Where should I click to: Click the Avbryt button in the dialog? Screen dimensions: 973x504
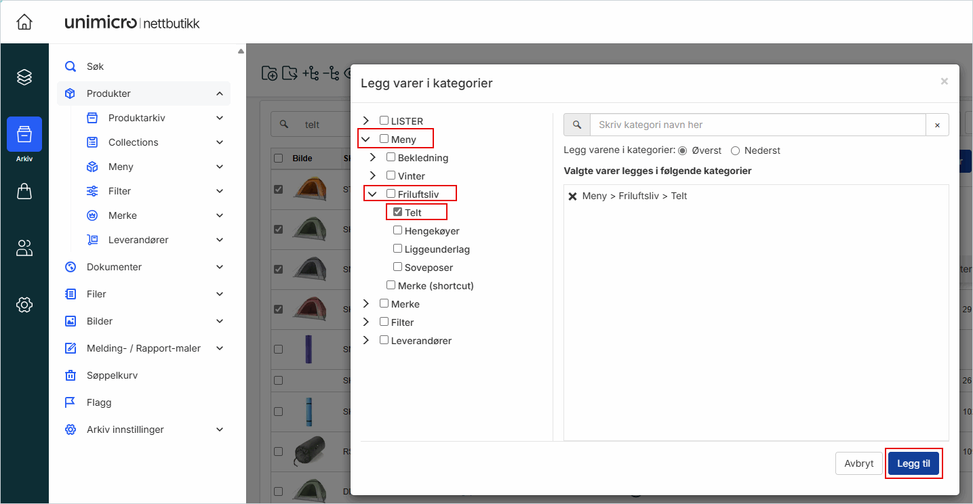pyautogui.click(x=858, y=463)
